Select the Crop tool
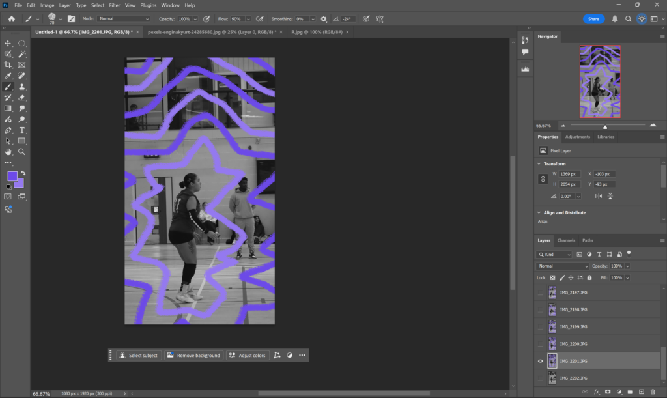Screen dimensions: 667x398 (x=8, y=65)
